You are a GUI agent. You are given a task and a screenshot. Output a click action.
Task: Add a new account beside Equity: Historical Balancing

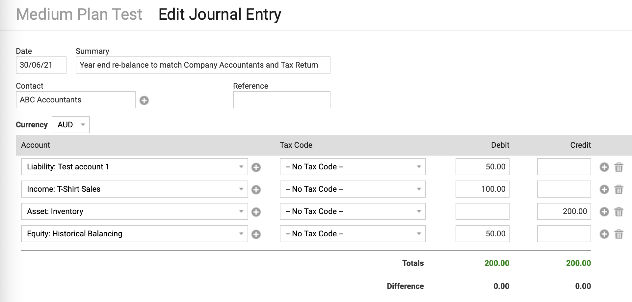coord(256,234)
